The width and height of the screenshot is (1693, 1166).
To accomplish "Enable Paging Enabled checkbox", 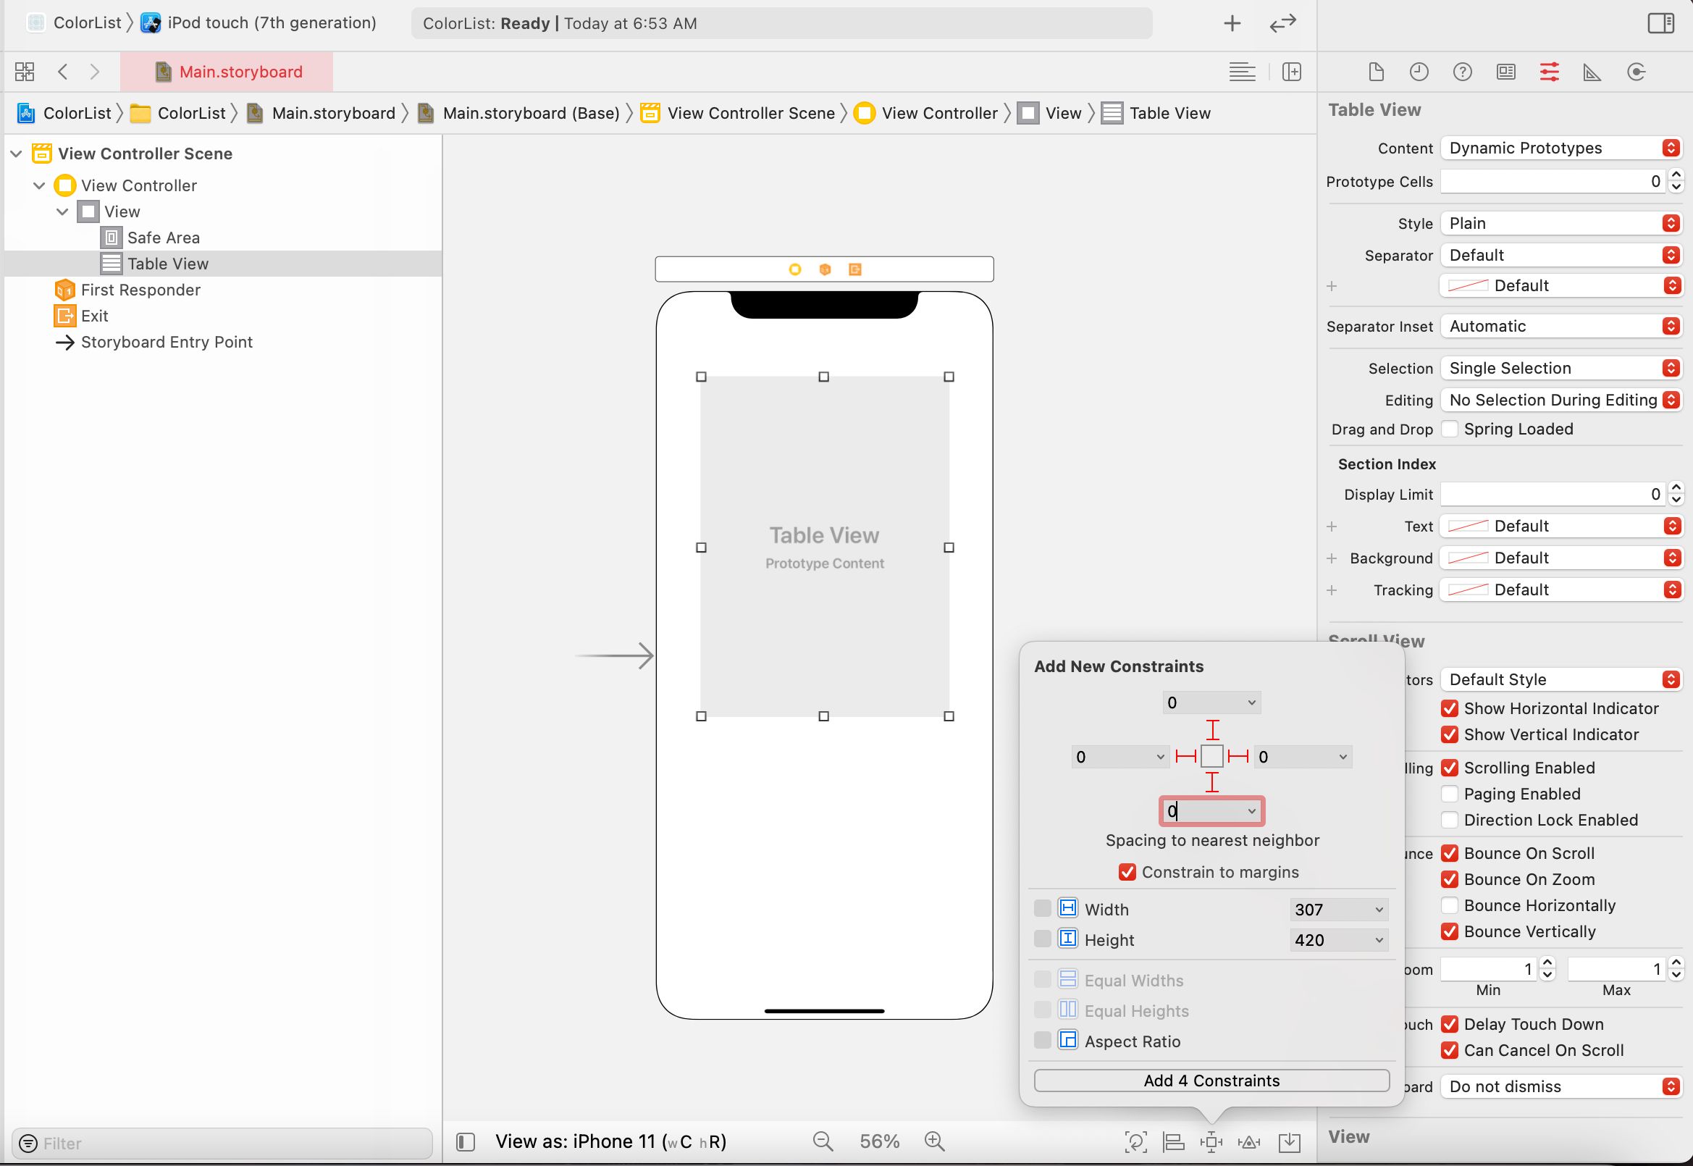I will pyautogui.click(x=1449, y=794).
